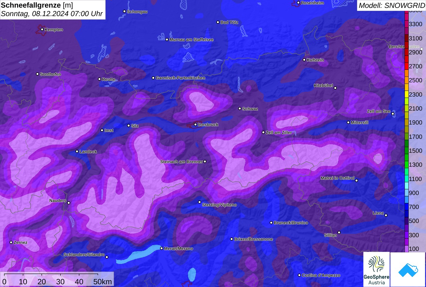Viewport: 426px width, 287px height.
Task: Click the 50km scale bar label
Action: [103, 282]
